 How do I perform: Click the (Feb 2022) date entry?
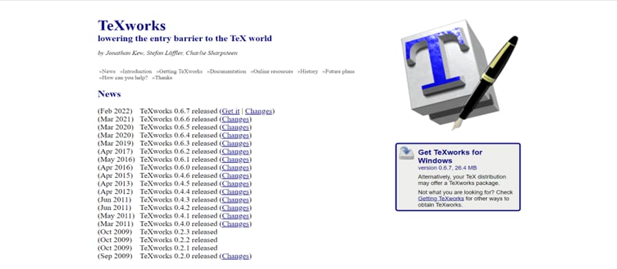pos(115,111)
